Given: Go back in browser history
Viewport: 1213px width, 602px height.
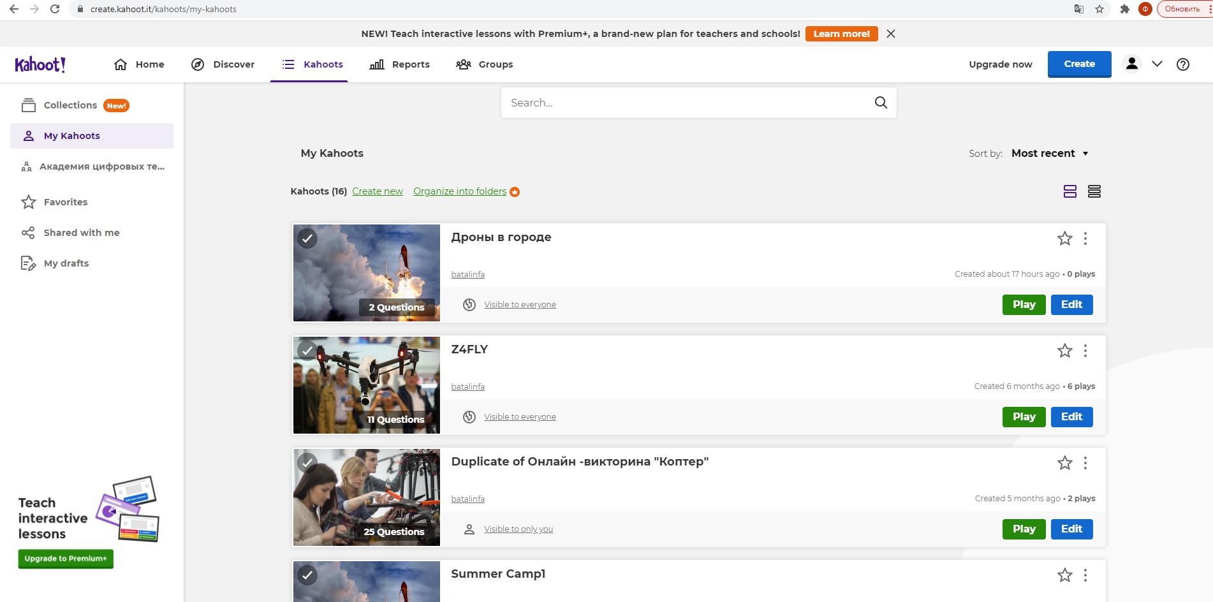Looking at the screenshot, I should click(14, 9).
